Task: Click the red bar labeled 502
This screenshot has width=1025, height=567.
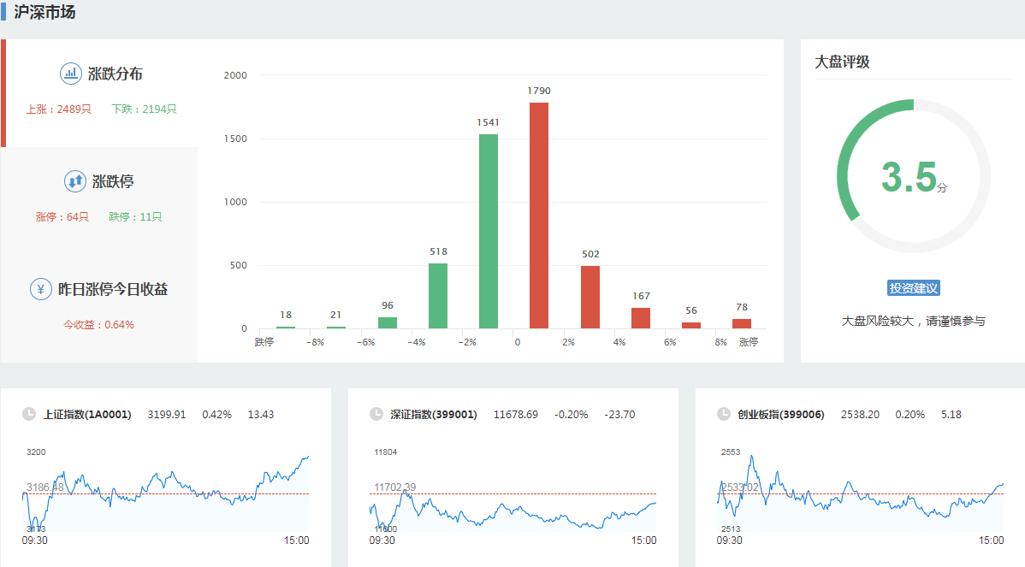Action: (x=590, y=297)
